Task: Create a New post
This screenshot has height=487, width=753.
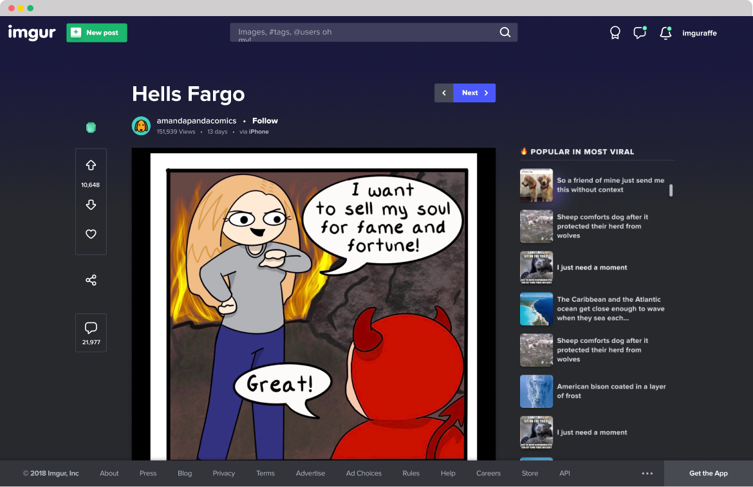Action: [x=97, y=33]
